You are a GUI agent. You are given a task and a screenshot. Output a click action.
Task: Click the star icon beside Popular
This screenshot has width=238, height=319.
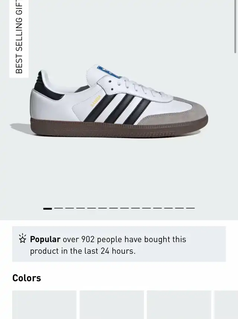[x=23, y=239]
